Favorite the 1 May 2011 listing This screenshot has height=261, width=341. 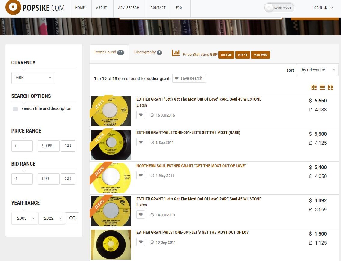(141, 175)
